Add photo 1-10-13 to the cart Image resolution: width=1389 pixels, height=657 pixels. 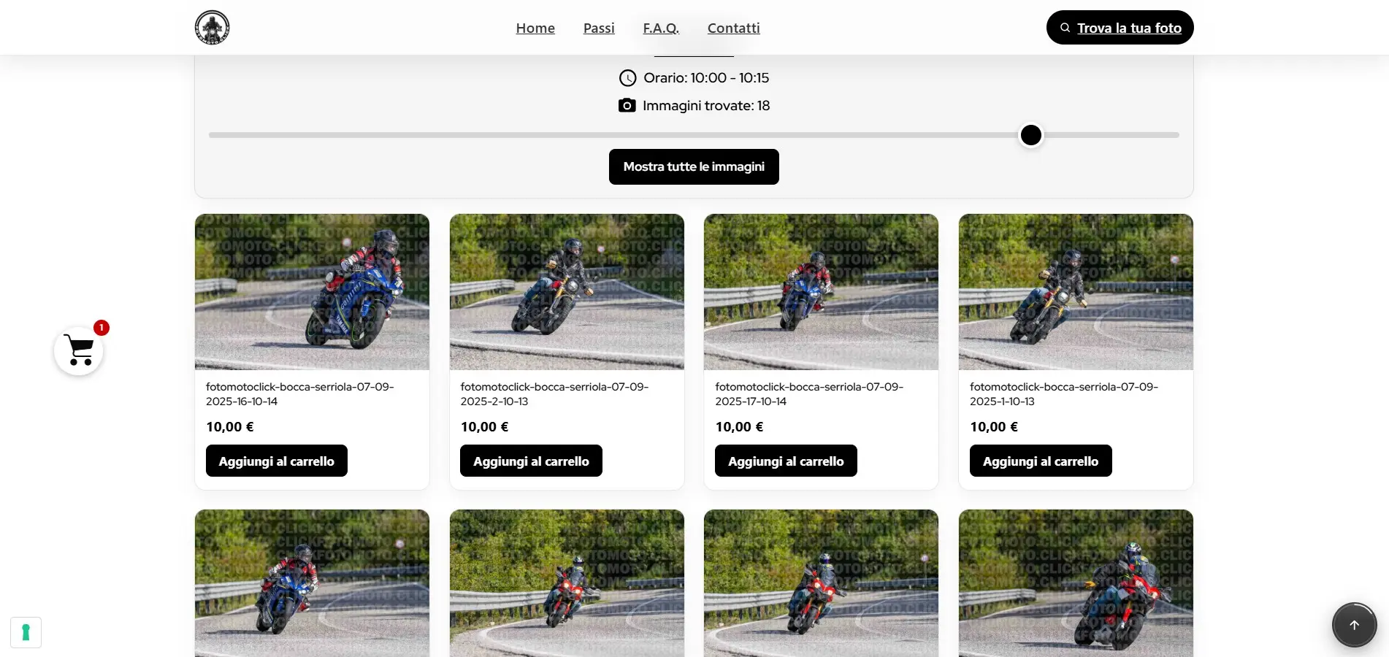tap(1040, 461)
